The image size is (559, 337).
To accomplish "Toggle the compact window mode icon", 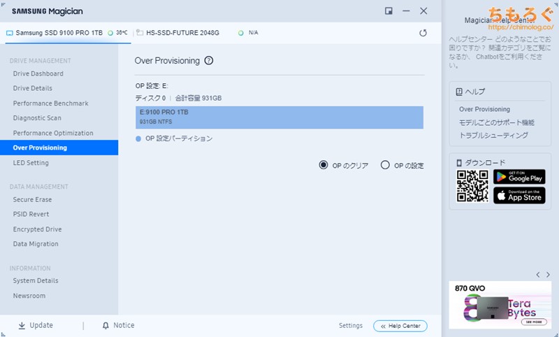I will (x=389, y=11).
